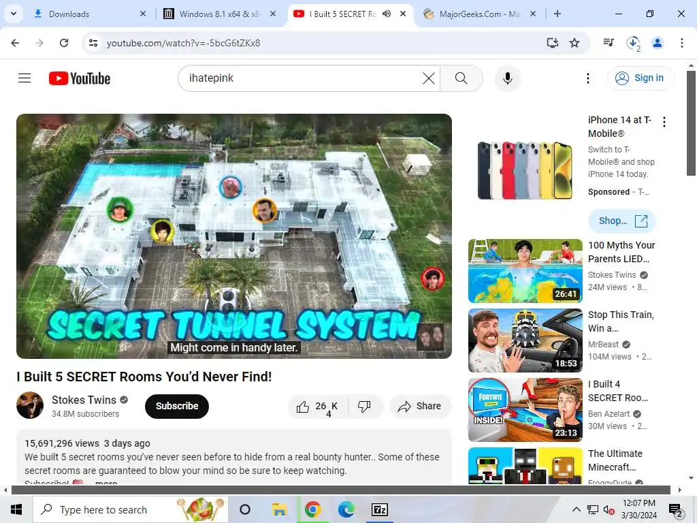Install YouTube app icon in address bar
The image size is (697, 523).
[x=553, y=43]
